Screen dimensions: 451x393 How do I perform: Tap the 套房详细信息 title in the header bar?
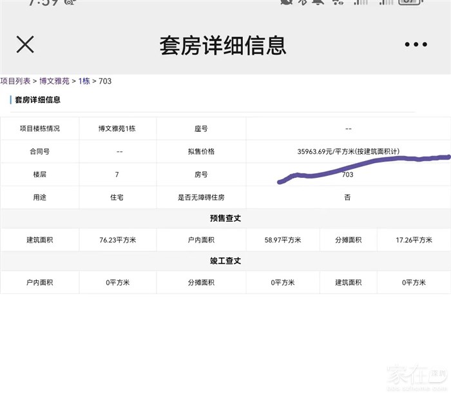[223, 45]
